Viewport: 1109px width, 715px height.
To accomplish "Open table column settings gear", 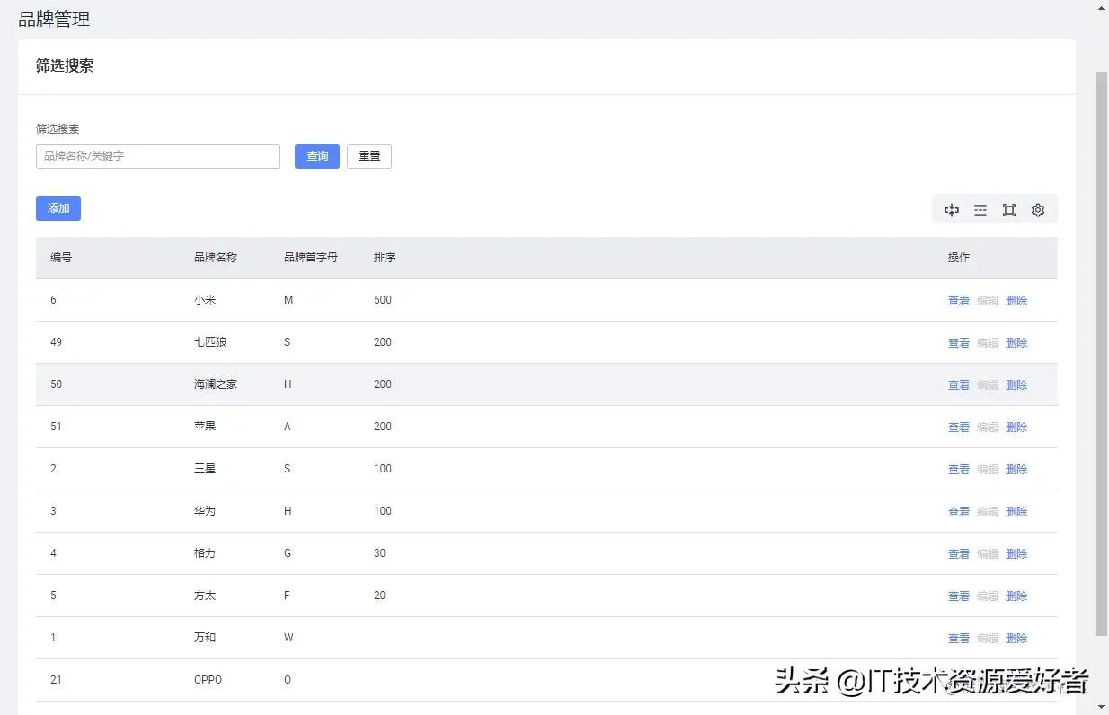I will (x=1038, y=209).
